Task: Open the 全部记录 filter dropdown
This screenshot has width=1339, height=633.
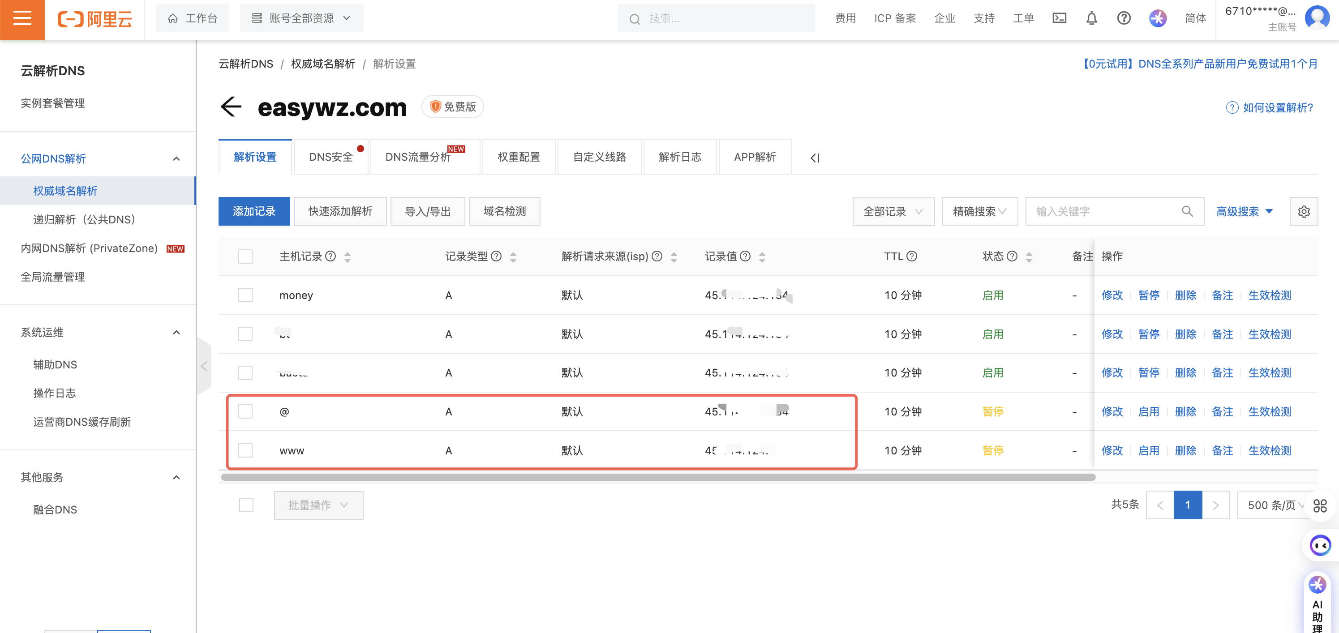Action: coord(893,211)
